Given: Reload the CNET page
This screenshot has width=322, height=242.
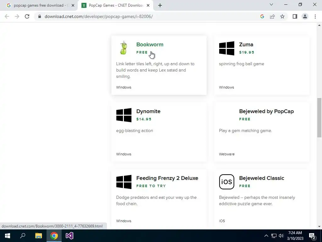Looking at the screenshot, I should [27, 16].
